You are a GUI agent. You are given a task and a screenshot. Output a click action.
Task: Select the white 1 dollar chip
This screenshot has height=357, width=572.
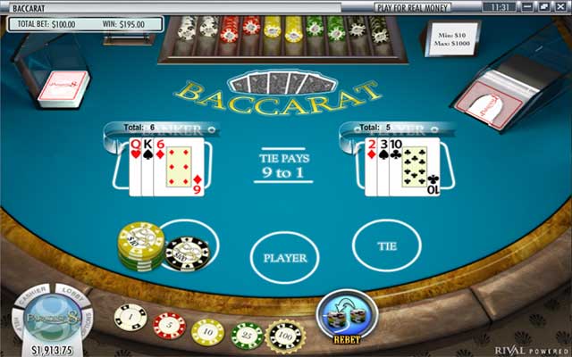click(130, 318)
